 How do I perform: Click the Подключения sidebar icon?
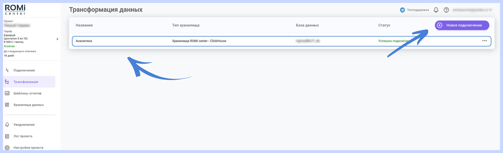pos(7,70)
